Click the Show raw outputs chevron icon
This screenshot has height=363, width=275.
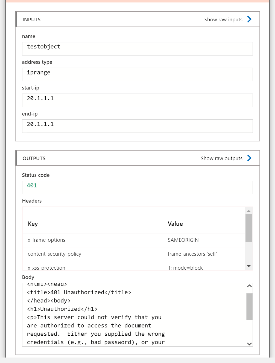tap(249, 158)
